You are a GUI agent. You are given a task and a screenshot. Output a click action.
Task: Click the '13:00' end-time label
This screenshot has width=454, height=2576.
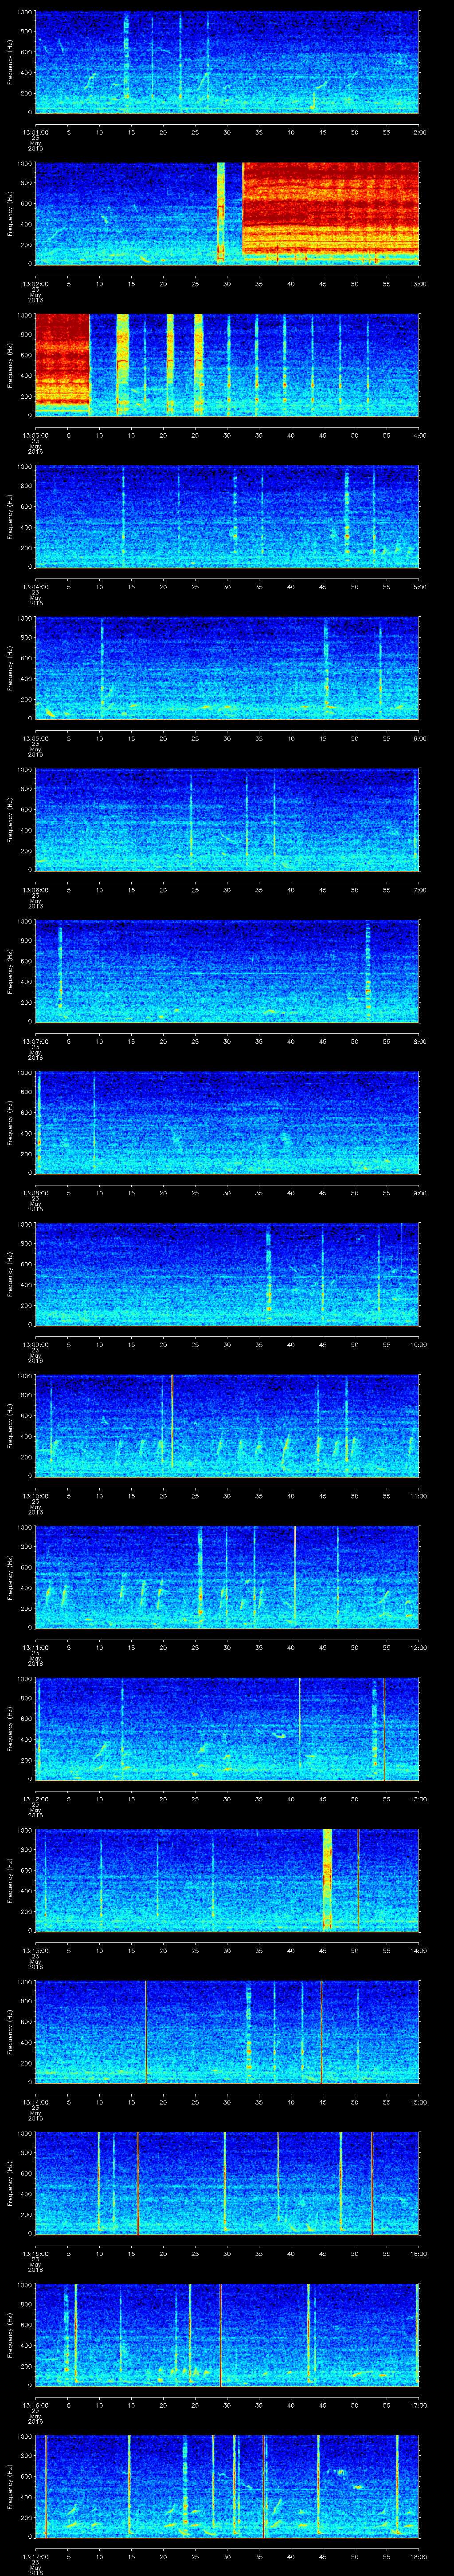418,1799
